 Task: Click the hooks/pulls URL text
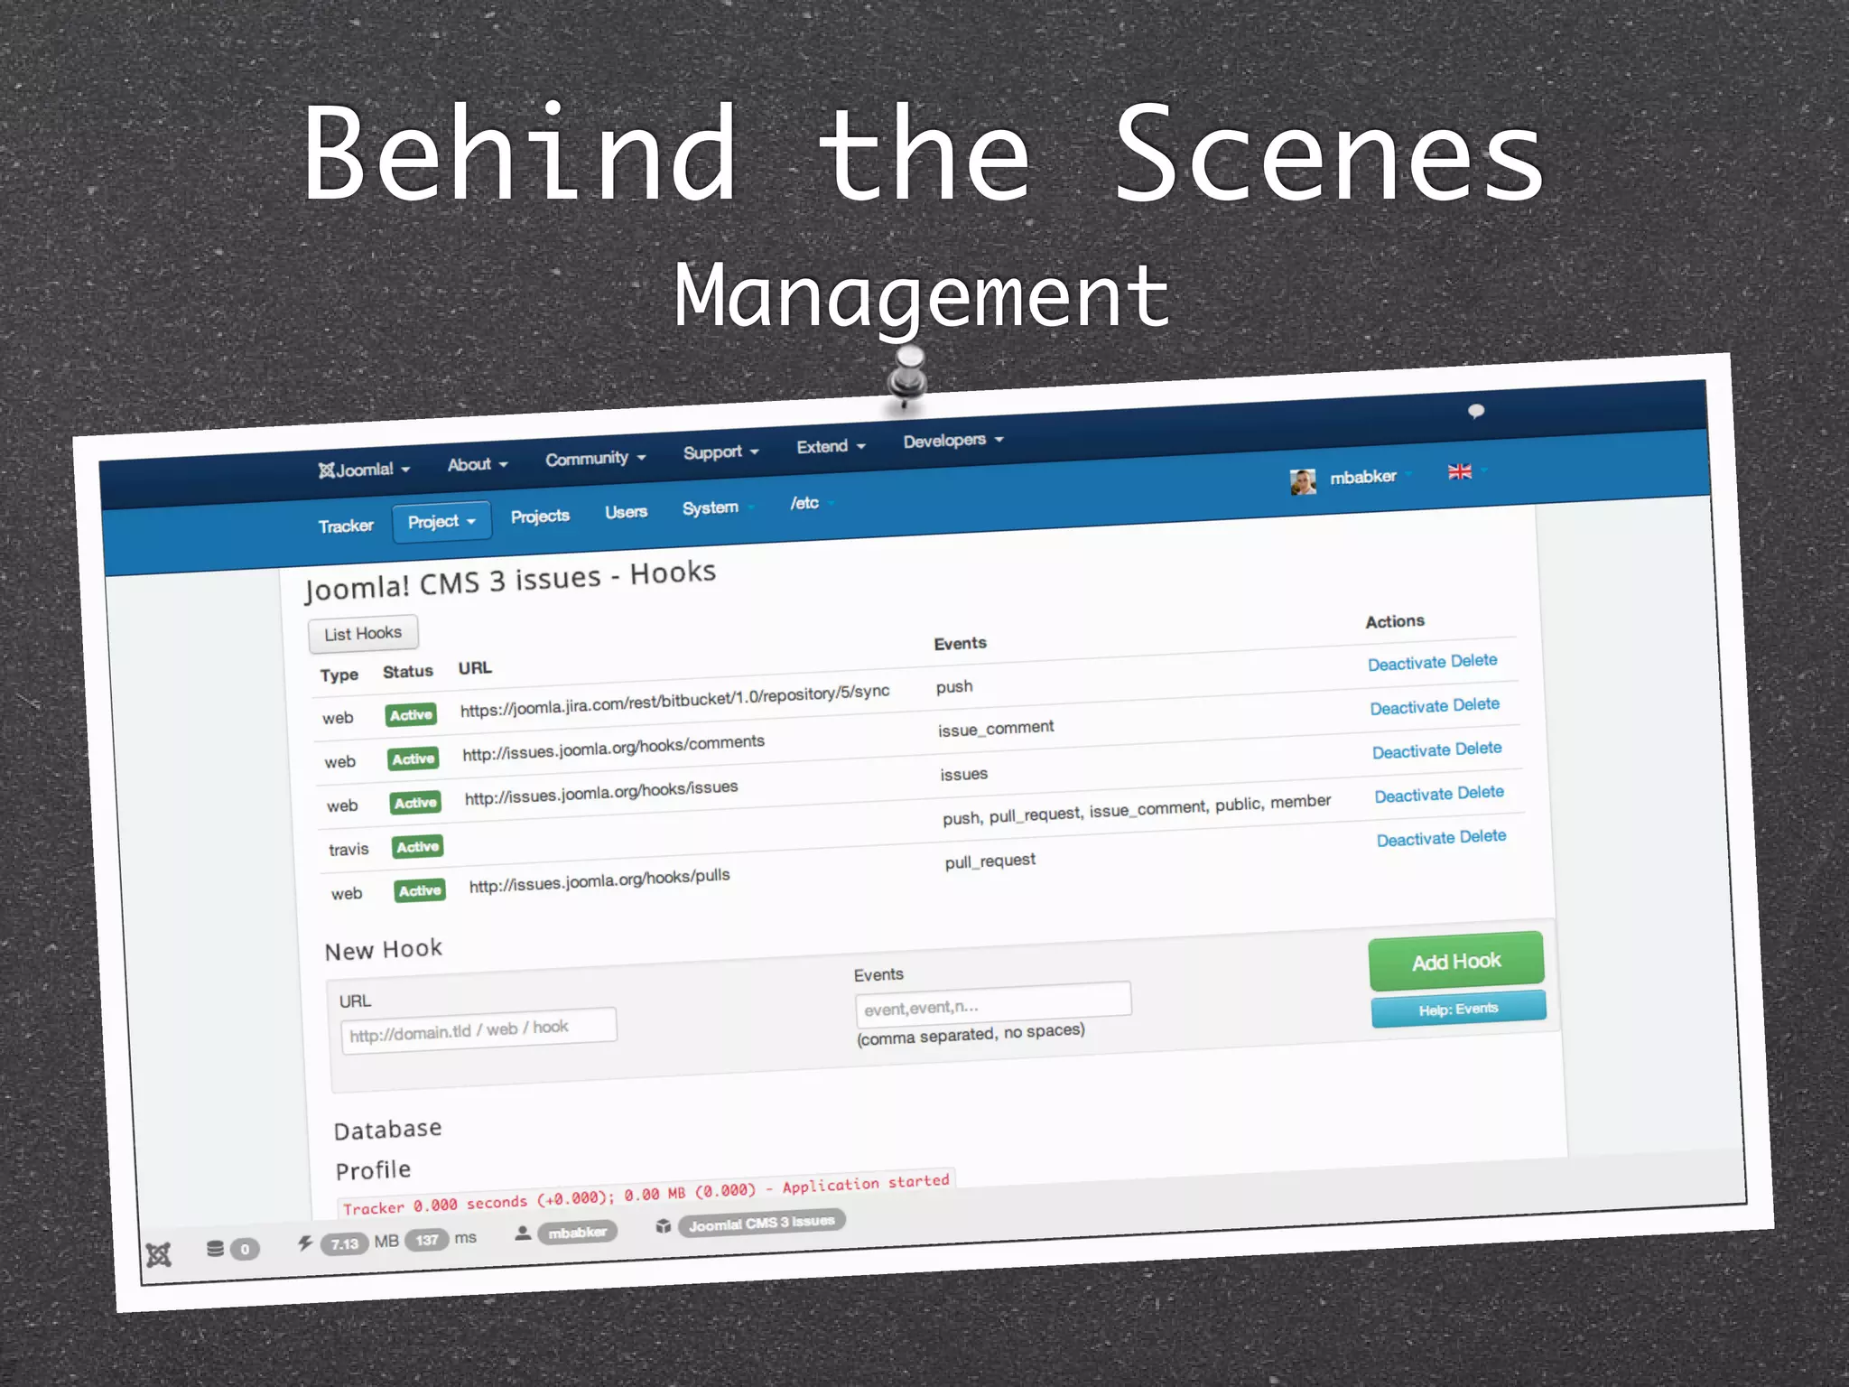coord(599,880)
